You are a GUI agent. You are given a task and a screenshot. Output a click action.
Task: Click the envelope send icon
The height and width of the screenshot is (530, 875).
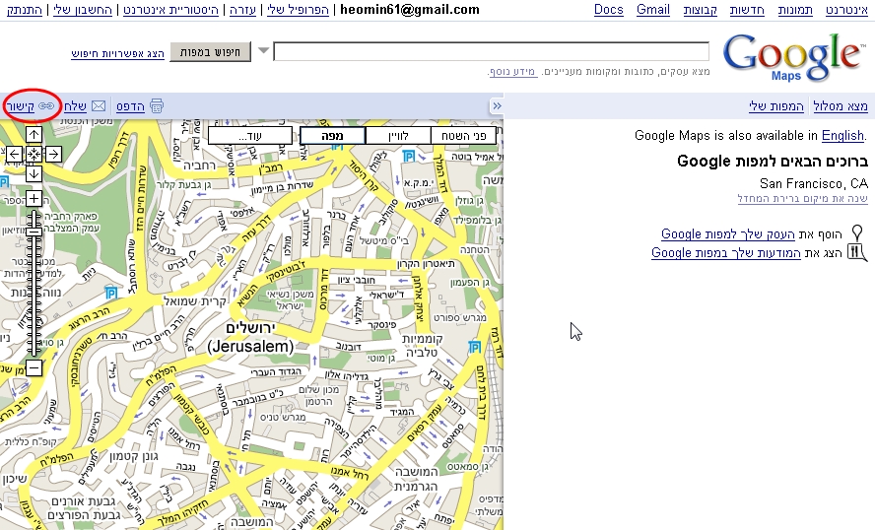[99, 106]
